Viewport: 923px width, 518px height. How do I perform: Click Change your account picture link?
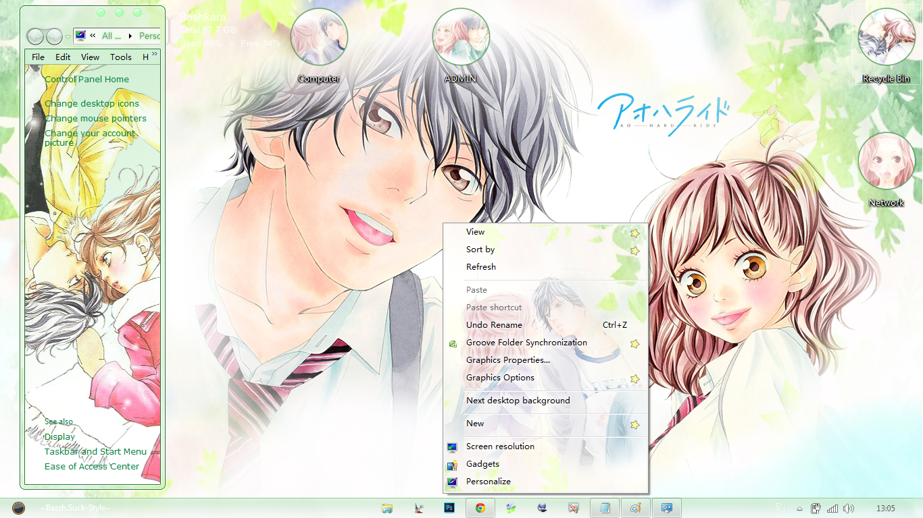90,138
